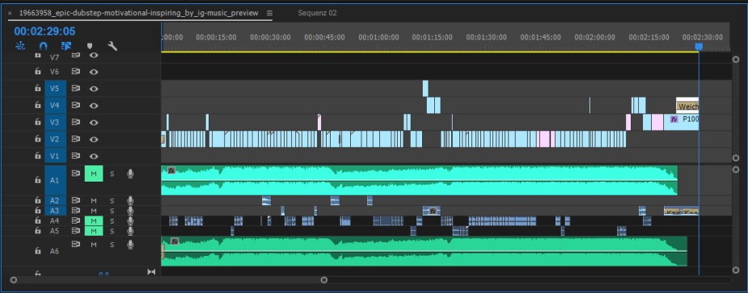
Task: Click the fx badge on A1 audio clip
Action: (171, 170)
